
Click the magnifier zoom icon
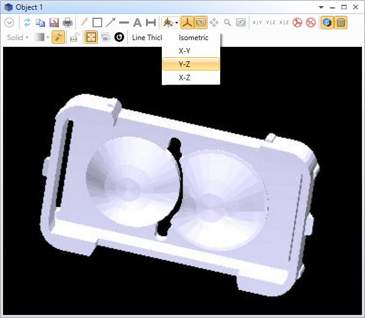pyautogui.click(x=228, y=22)
